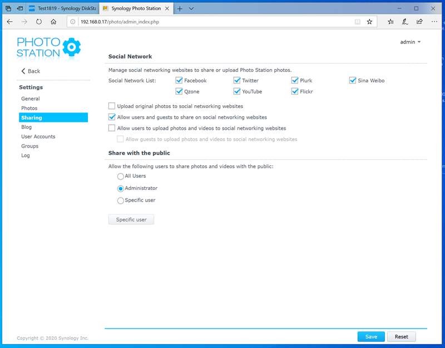The height and width of the screenshot is (348, 445).
Task: Open the admin account dropdown
Action: (x=409, y=41)
